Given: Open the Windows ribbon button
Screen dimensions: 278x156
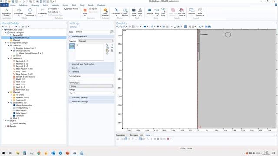Looking at the screenshot, I should coord(192,12).
